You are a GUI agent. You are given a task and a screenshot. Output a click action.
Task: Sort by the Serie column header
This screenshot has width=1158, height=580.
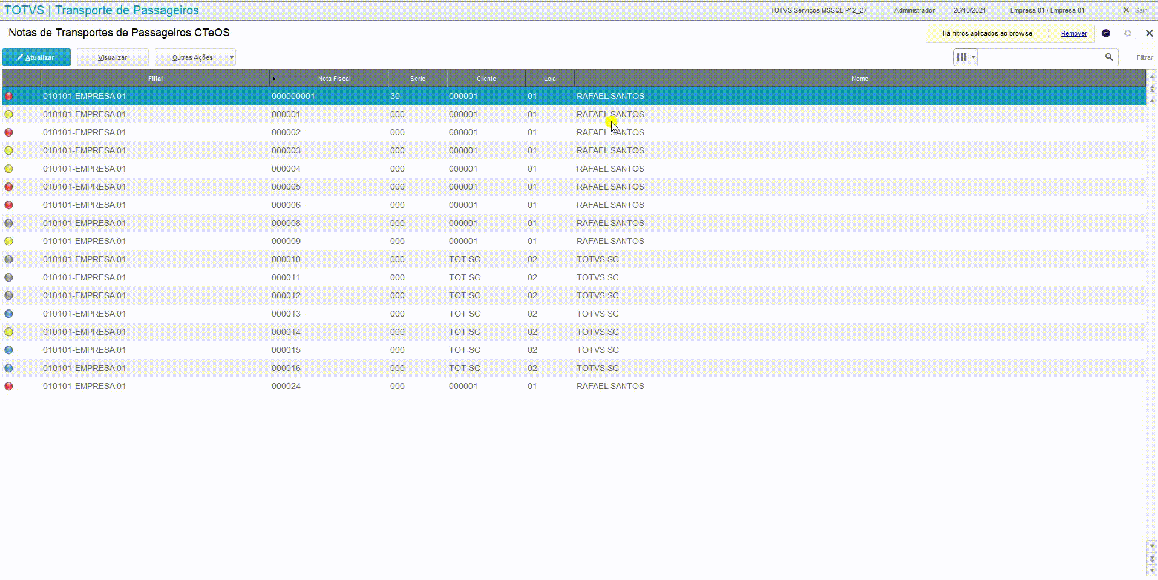coord(417,79)
